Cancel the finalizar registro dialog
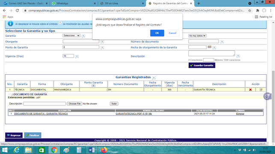Viewport: 275px width, 154px height. pos(172,33)
